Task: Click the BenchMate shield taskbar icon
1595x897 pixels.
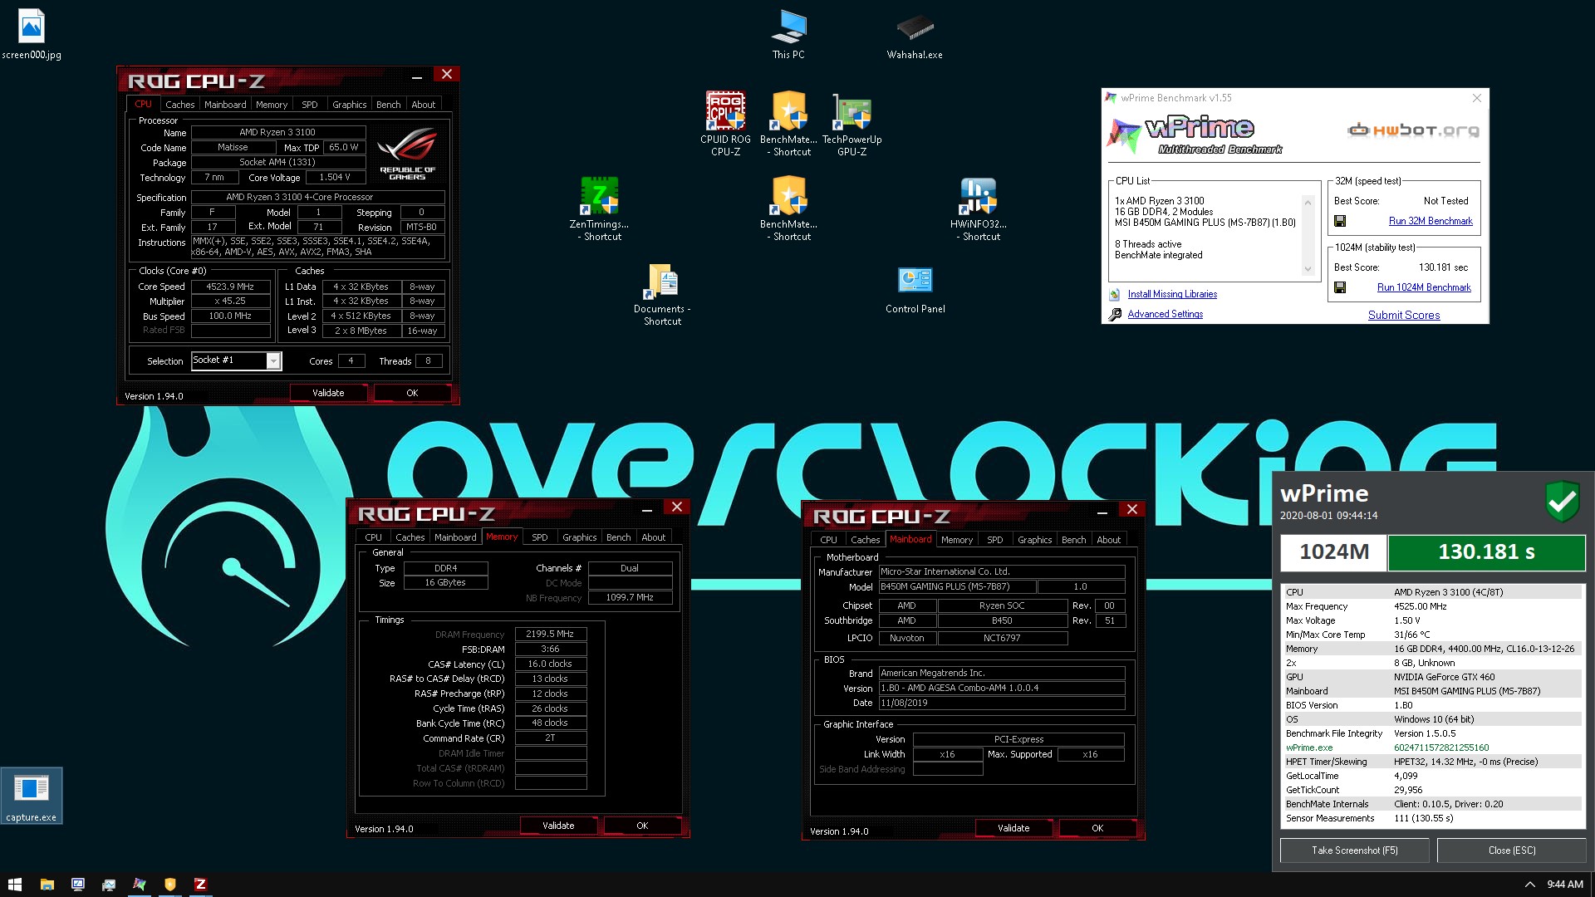Action: click(x=170, y=885)
